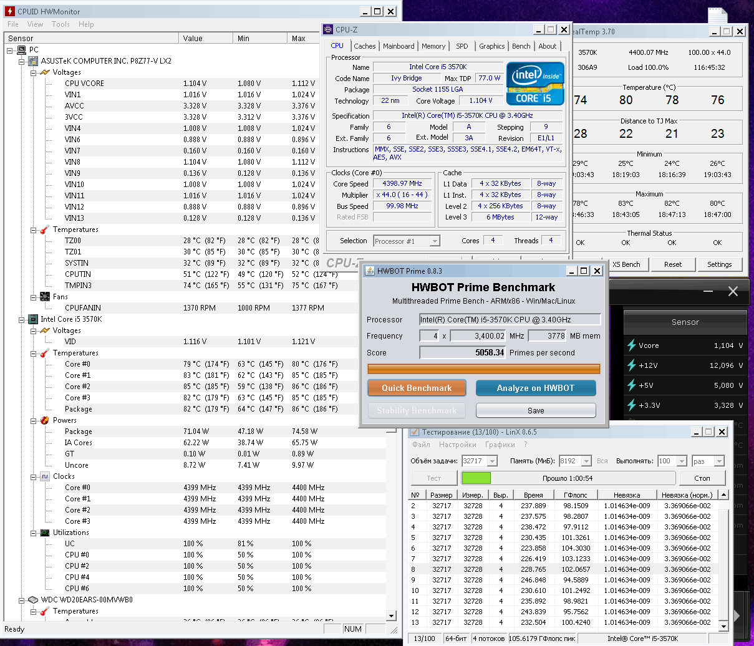Open the Tools menu in HWMonitor

tap(60, 24)
